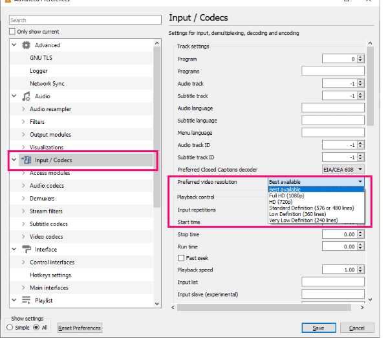Screen dimensions: 388x338
Task: Click into the Audio language field
Action: pyautogui.click(x=332, y=108)
